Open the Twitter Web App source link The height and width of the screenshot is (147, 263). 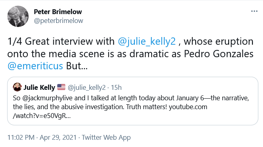[x=106, y=137]
